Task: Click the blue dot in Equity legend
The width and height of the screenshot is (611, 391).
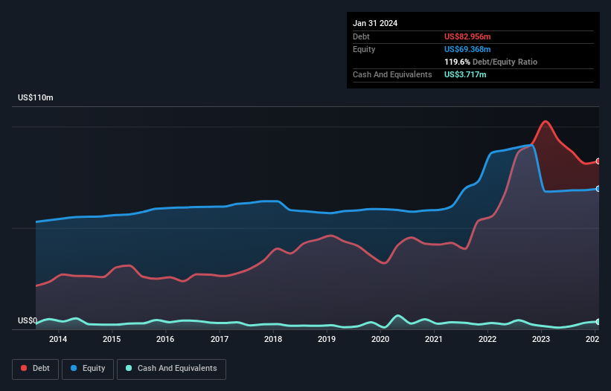Action: point(74,368)
